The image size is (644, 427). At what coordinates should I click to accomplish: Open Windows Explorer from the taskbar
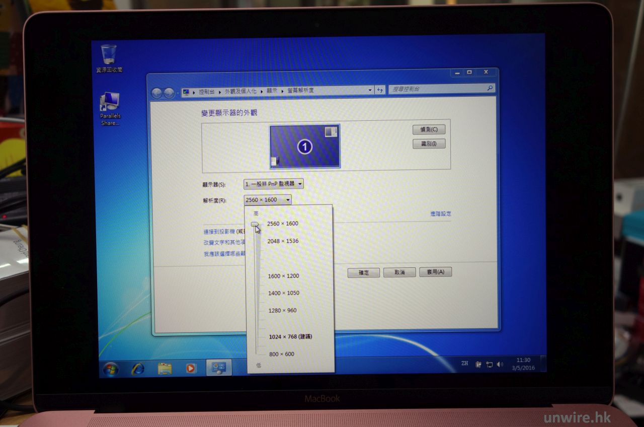165,369
